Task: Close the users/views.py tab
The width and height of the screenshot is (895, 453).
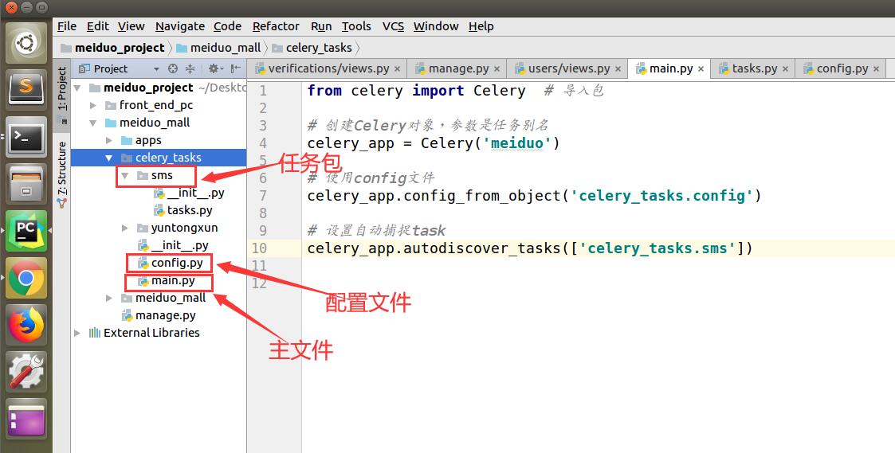Action: click(618, 69)
